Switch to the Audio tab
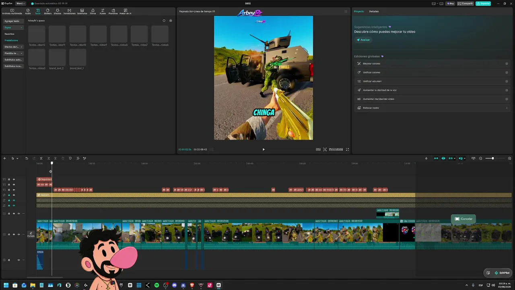 [x=28, y=11]
